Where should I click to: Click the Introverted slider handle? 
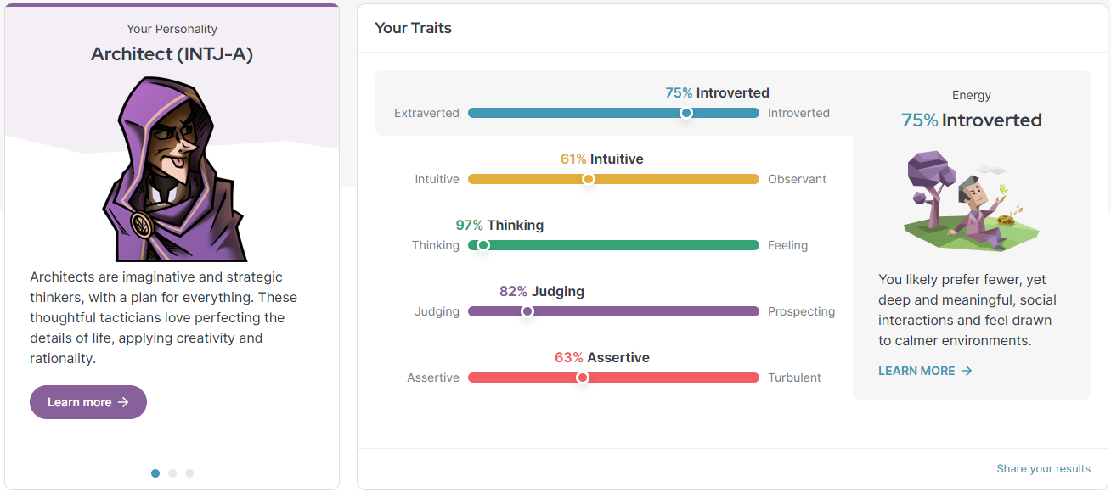click(685, 113)
